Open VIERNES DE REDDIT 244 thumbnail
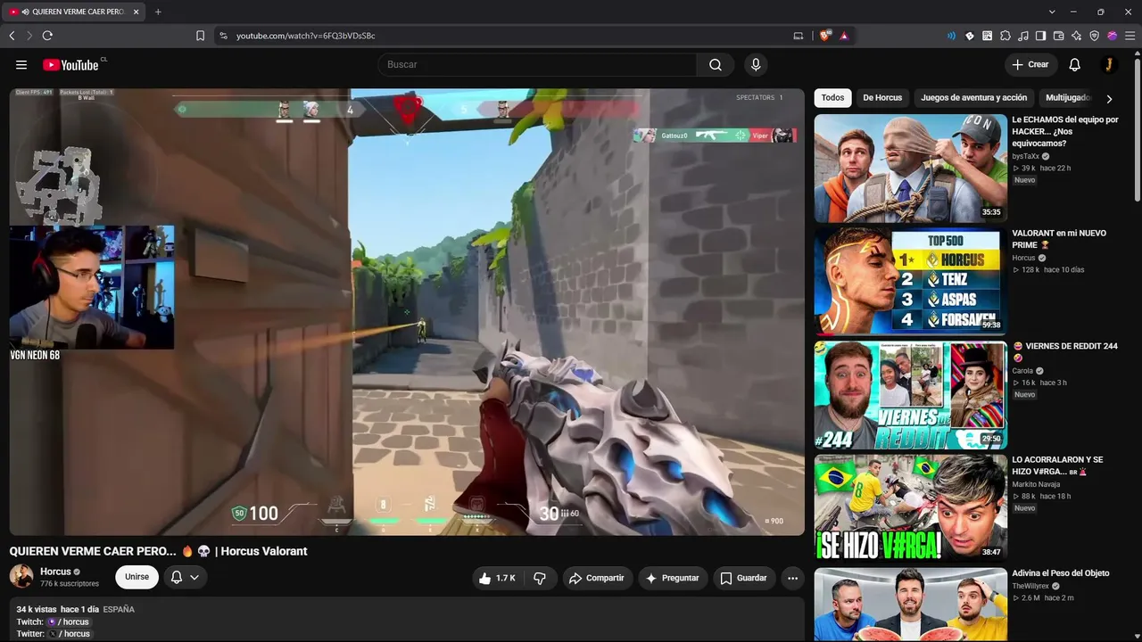1142x642 pixels. 910,395
